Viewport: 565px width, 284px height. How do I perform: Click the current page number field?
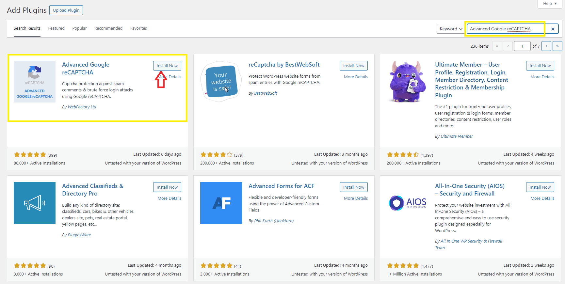tap(522, 46)
